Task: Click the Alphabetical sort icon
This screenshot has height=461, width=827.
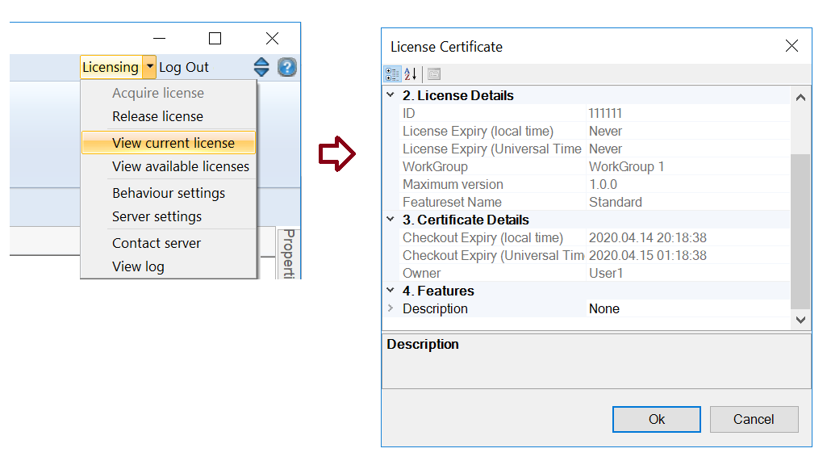Action: pos(411,74)
